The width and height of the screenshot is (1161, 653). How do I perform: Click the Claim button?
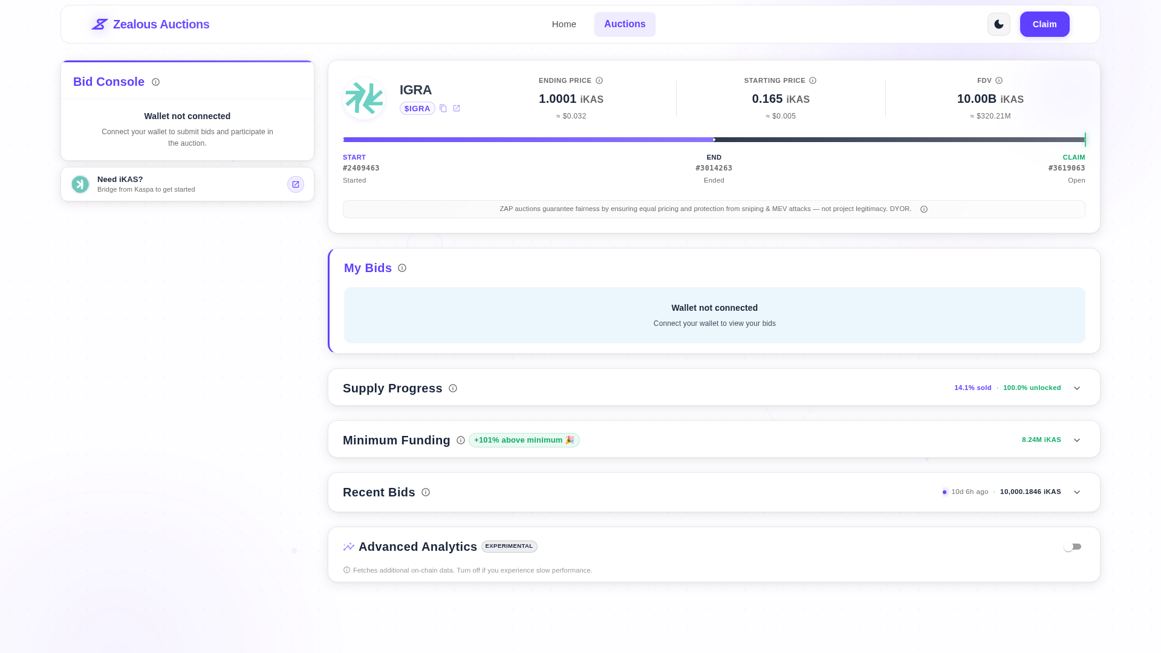1044,24
